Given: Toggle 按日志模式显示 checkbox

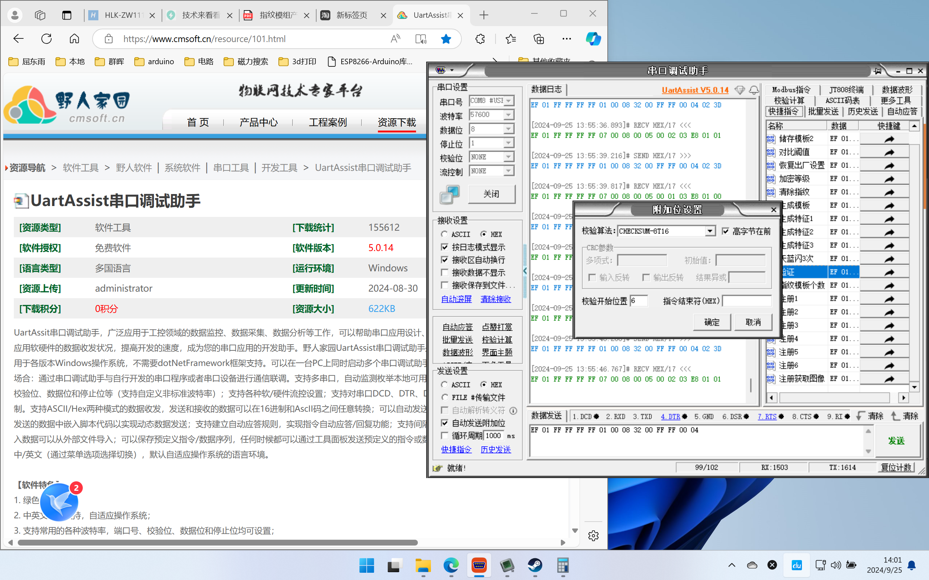Looking at the screenshot, I should [x=445, y=247].
